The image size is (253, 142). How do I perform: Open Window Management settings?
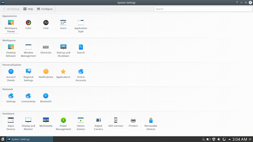[28, 51]
